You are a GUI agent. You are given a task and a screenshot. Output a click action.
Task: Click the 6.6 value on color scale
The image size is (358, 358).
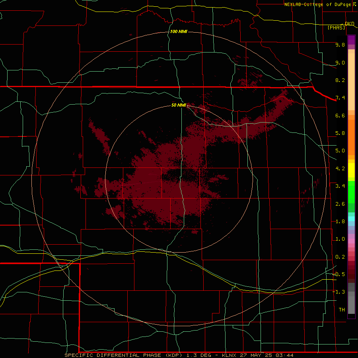click(340, 115)
